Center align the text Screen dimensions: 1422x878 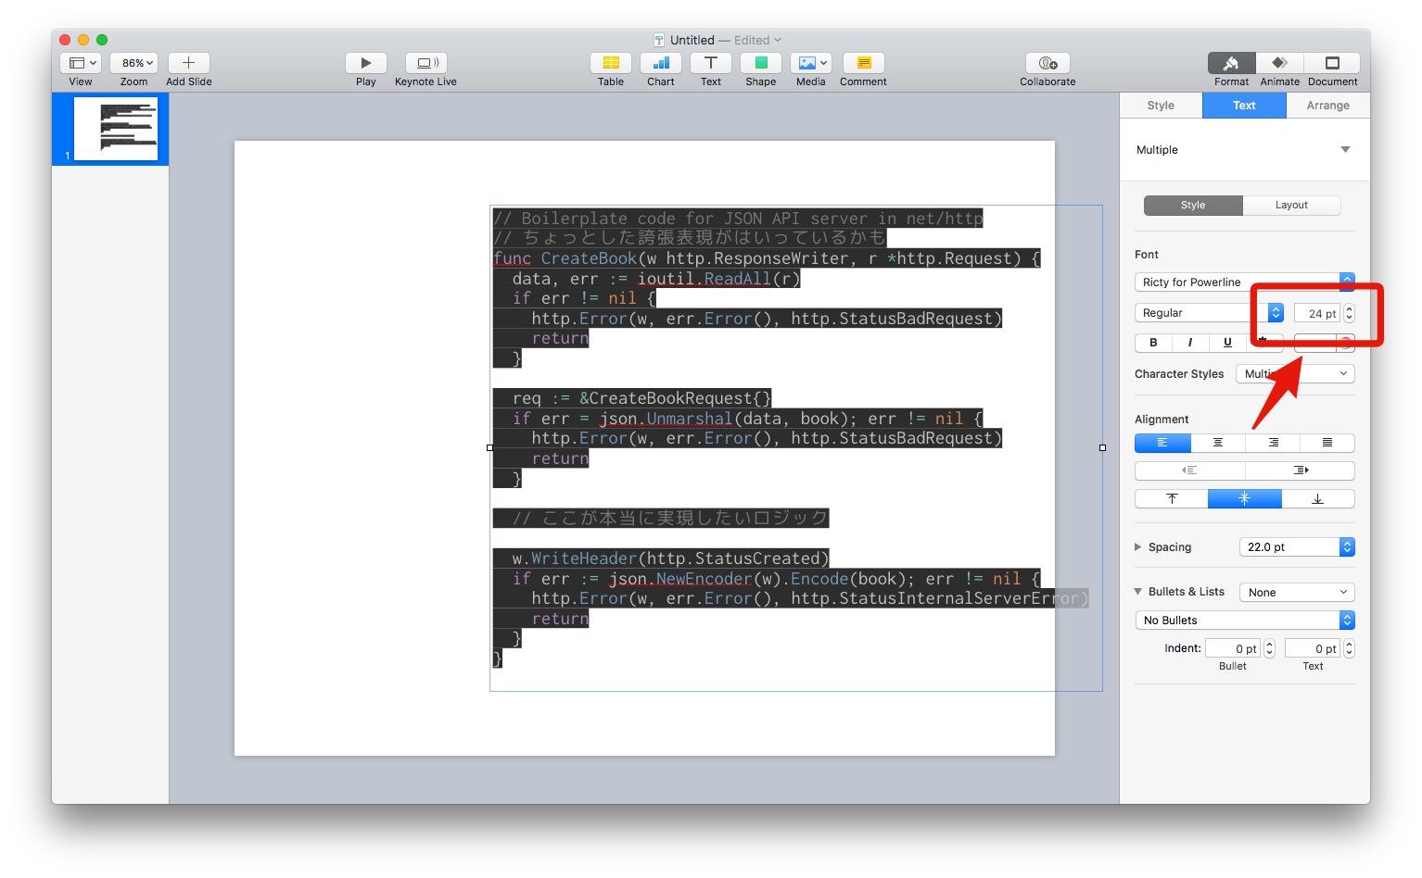[1218, 443]
